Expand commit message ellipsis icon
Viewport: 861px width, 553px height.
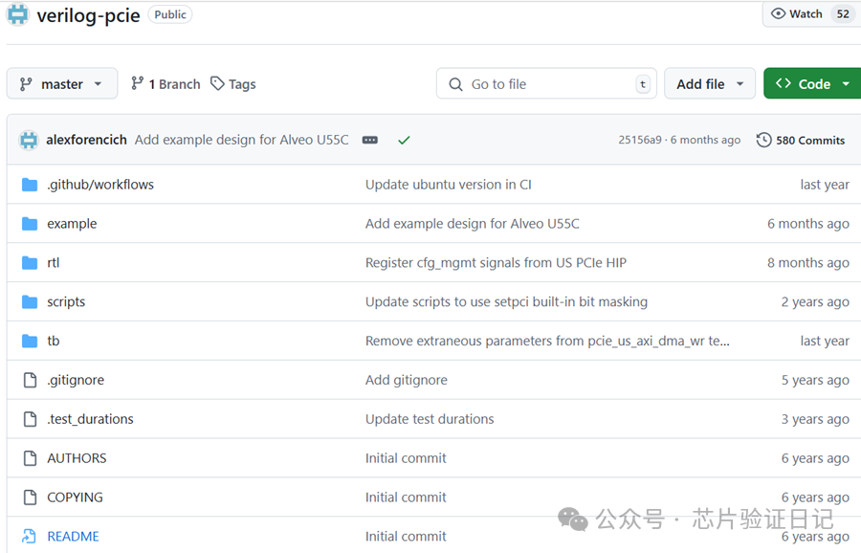(x=370, y=140)
